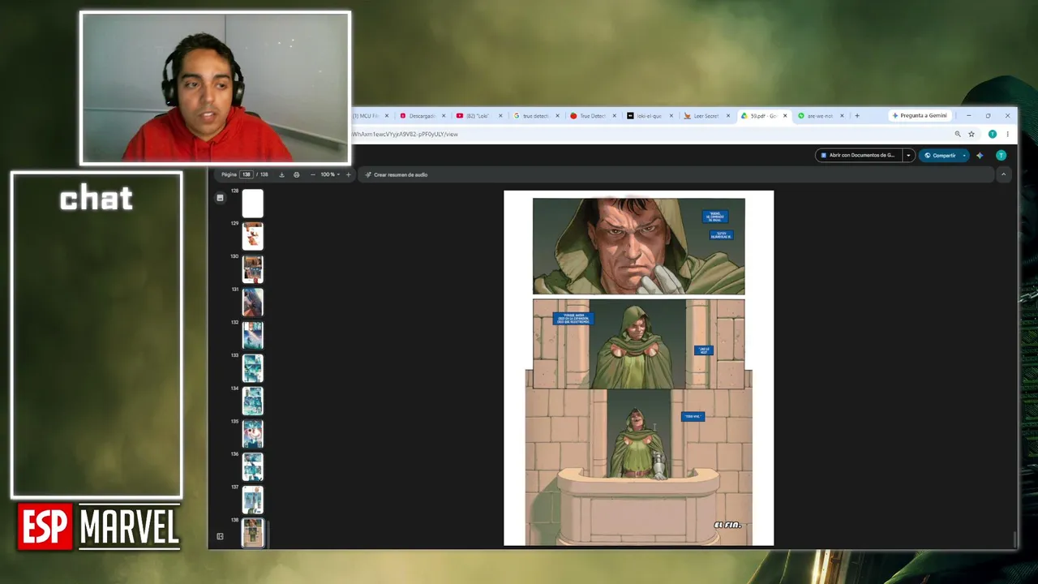Bookmark this page with the star icon

click(972, 134)
